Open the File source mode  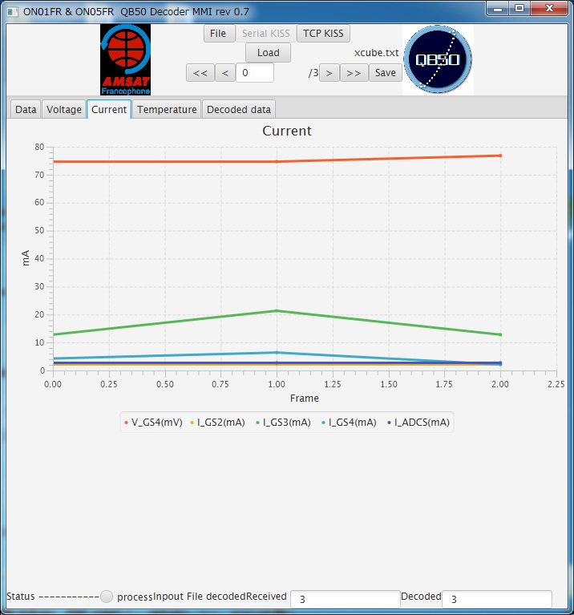pyautogui.click(x=219, y=34)
